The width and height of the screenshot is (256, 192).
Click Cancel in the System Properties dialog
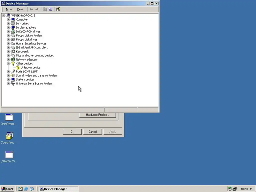coord(92,132)
